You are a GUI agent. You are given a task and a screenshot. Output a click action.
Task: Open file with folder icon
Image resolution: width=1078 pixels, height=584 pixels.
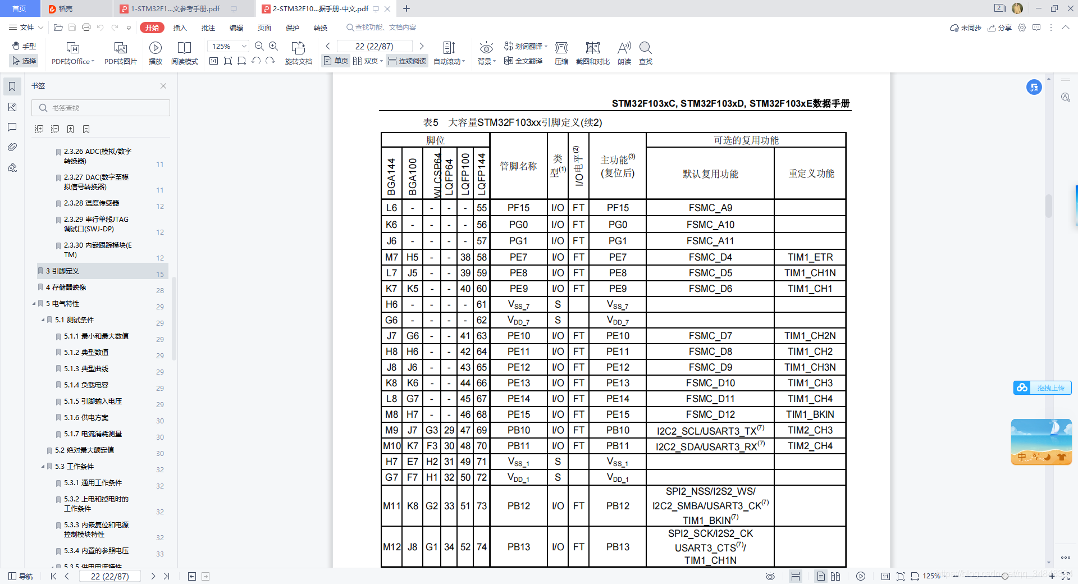[58, 28]
